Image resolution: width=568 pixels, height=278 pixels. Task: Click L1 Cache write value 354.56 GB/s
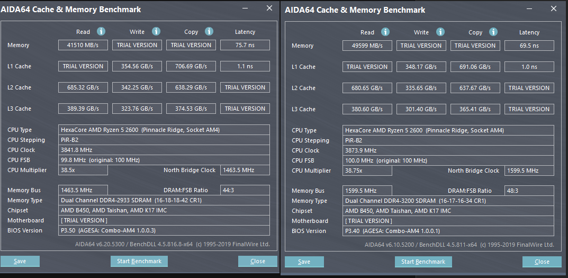click(137, 66)
